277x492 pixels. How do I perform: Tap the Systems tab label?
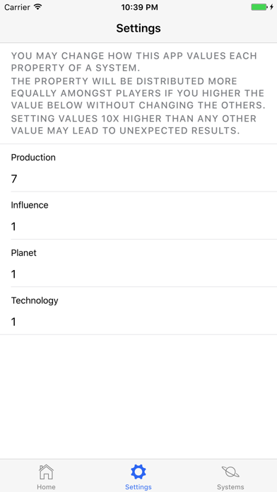[x=230, y=487]
